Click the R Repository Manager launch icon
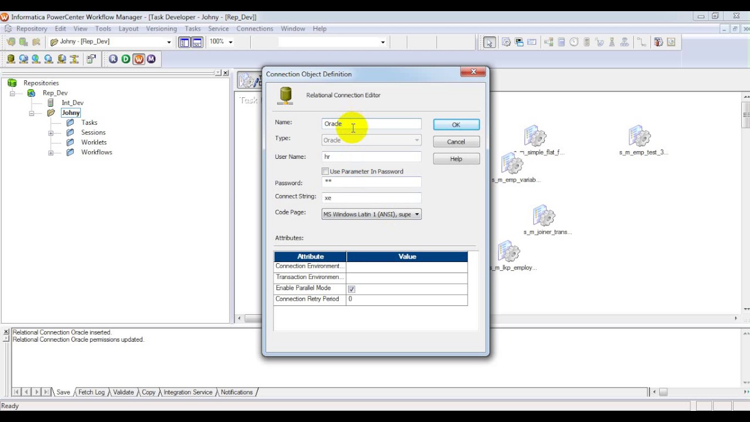The width and height of the screenshot is (750, 422). tap(113, 59)
